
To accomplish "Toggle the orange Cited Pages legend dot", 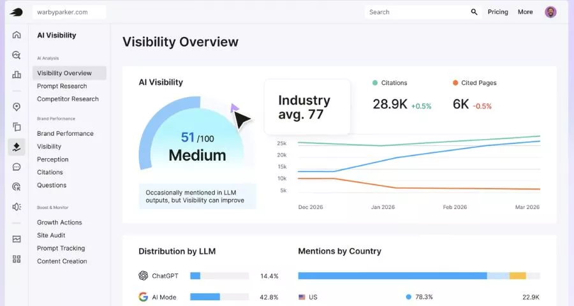I will point(455,83).
